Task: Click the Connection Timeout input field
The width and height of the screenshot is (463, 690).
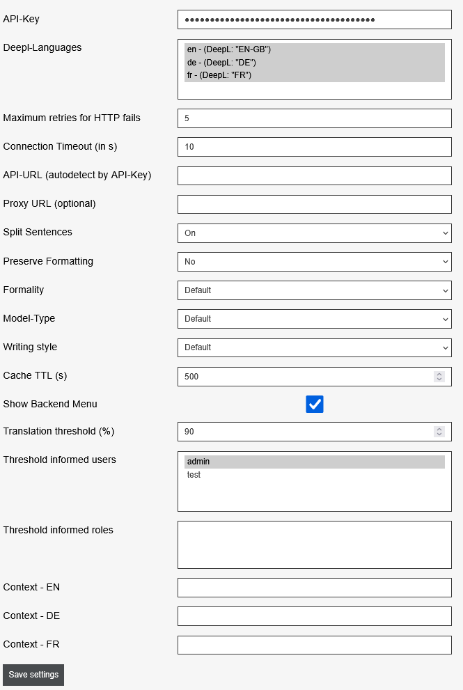Action: (314, 147)
